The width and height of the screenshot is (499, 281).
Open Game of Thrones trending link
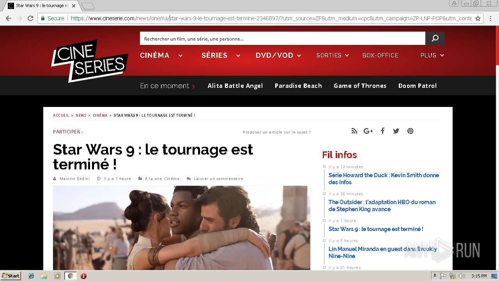[360, 86]
